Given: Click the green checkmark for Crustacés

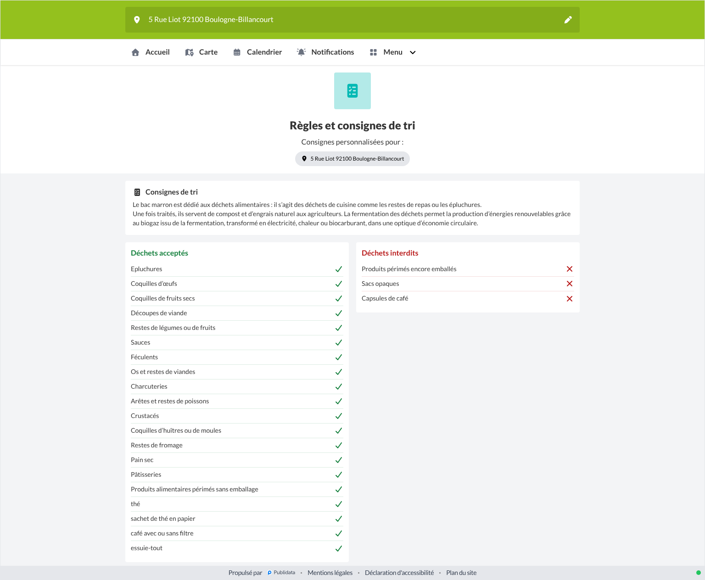Looking at the screenshot, I should pos(339,416).
